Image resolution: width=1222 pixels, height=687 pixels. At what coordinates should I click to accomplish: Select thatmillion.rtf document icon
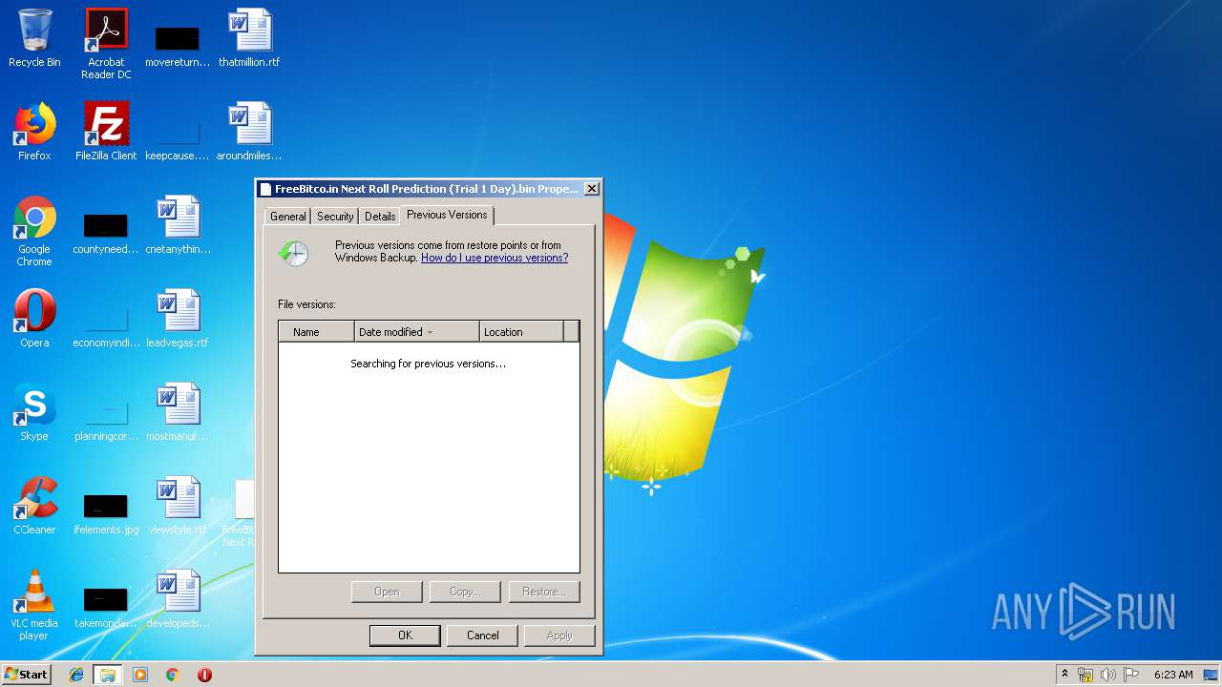(249, 38)
